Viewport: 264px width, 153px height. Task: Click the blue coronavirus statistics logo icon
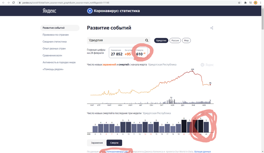coord(89,11)
